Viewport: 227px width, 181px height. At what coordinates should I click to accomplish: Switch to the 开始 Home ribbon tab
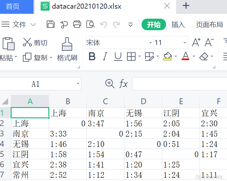pos(153,24)
